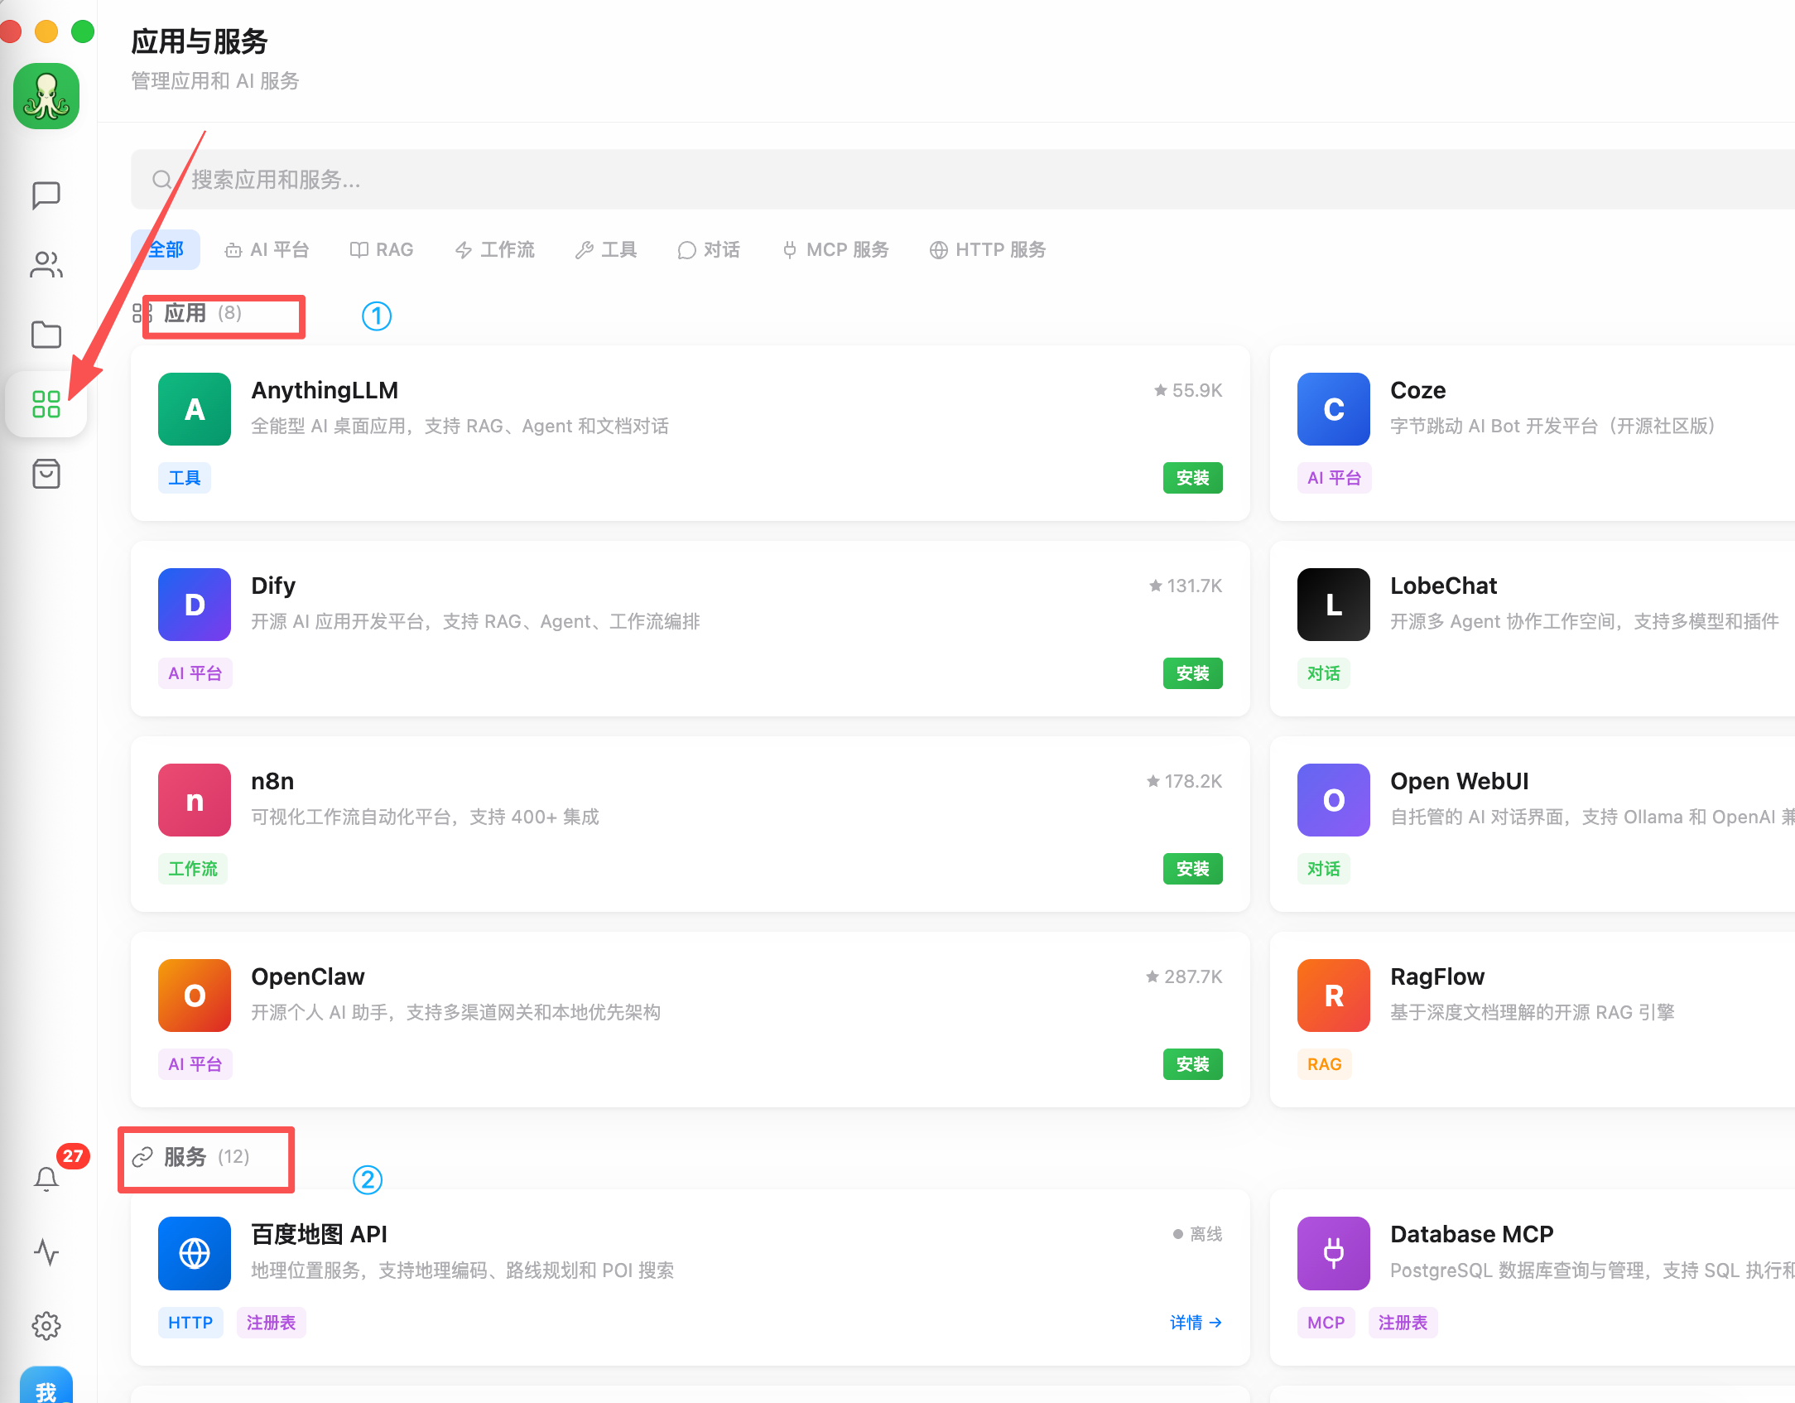Viewport: 1795px width, 1403px height.
Task: Click the MCP tag on Database MCP
Action: (1326, 1323)
